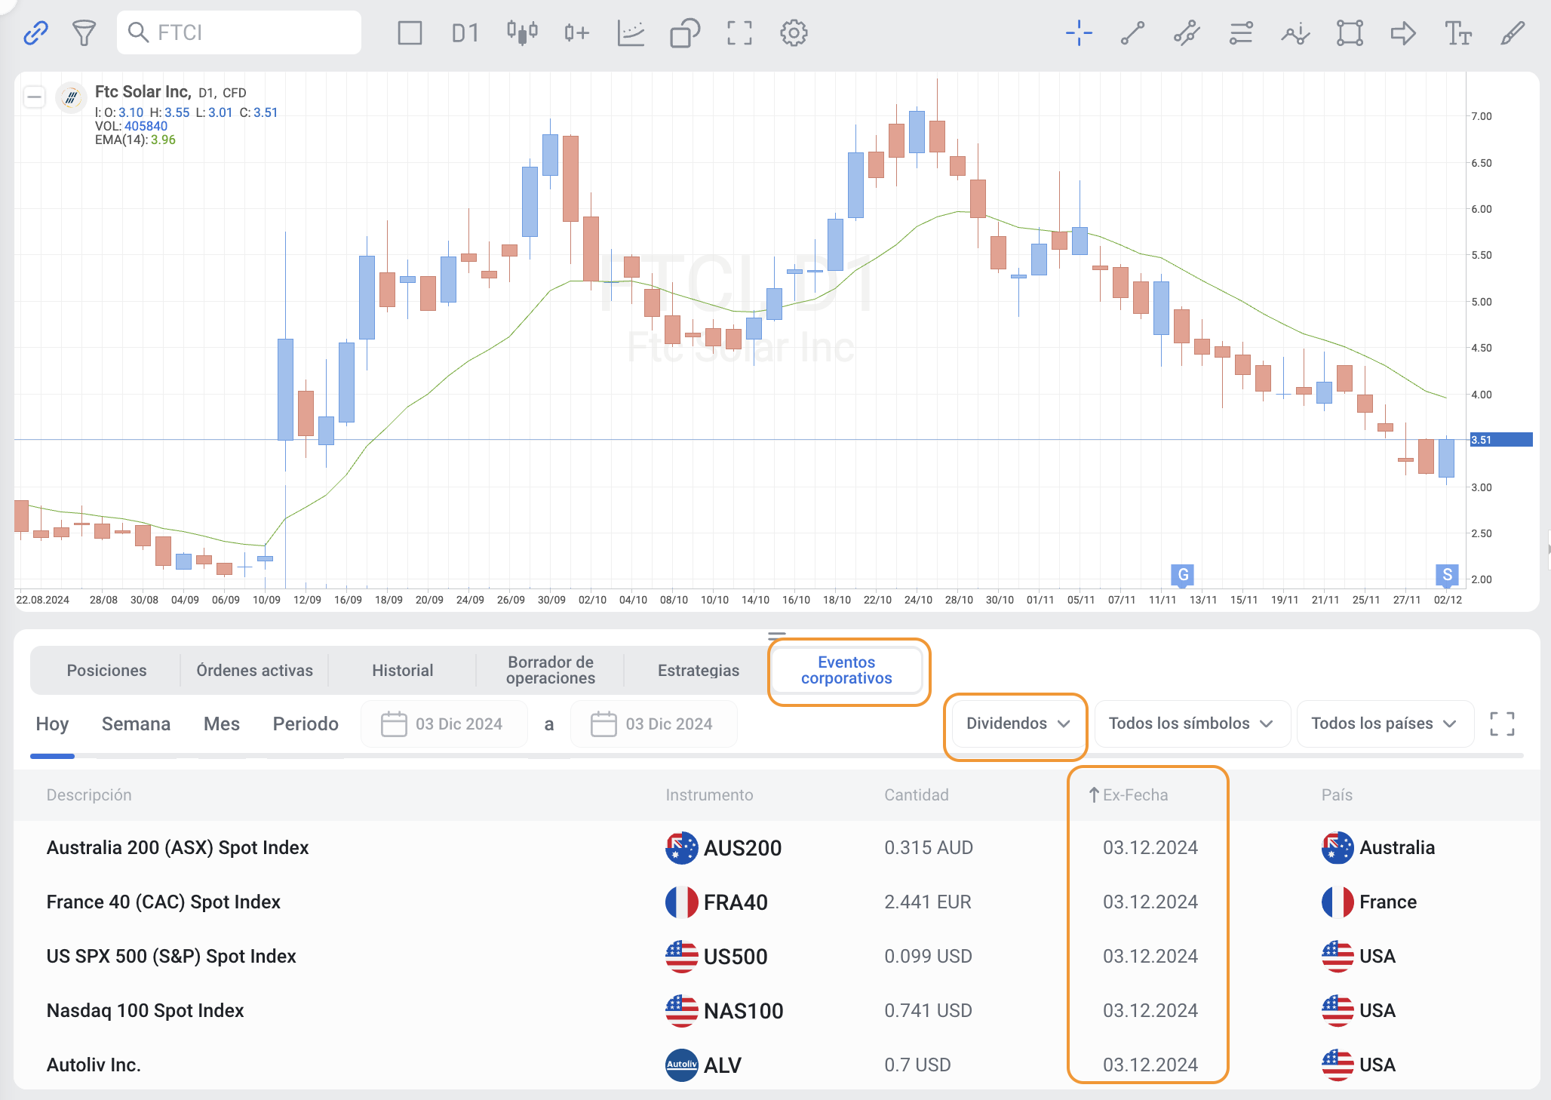
Task: Switch to the Historial tab
Action: click(402, 670)
